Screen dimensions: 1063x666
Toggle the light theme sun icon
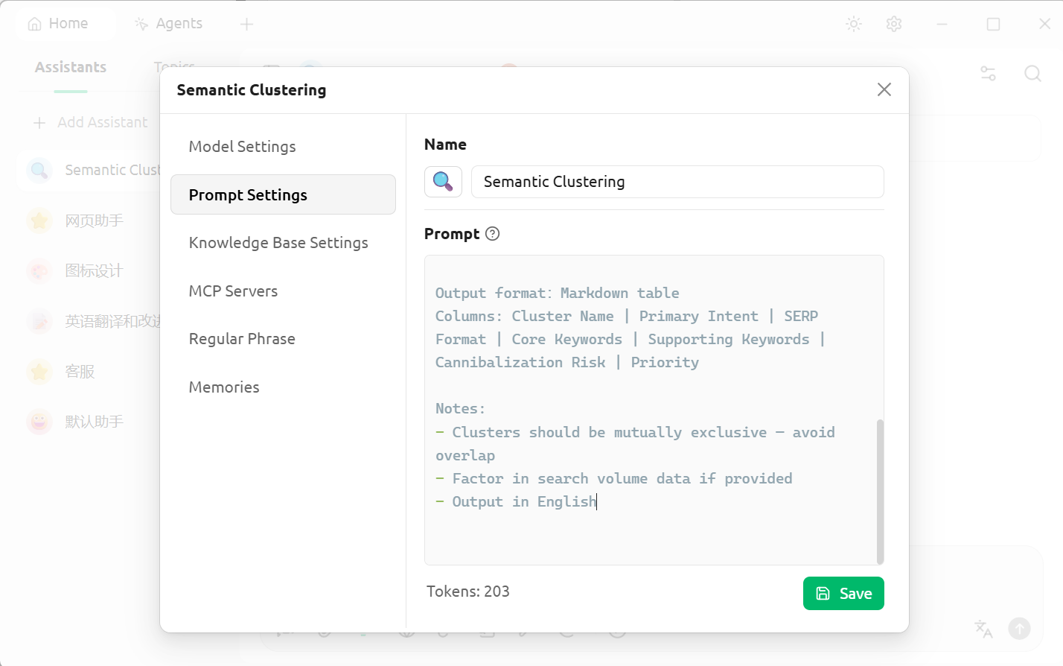(x=854, y=24)
